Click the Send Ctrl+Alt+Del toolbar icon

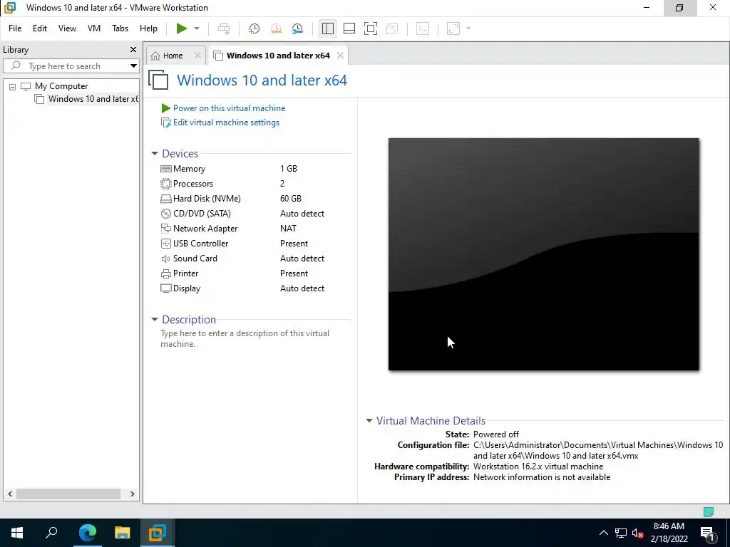tap(224, 28)
